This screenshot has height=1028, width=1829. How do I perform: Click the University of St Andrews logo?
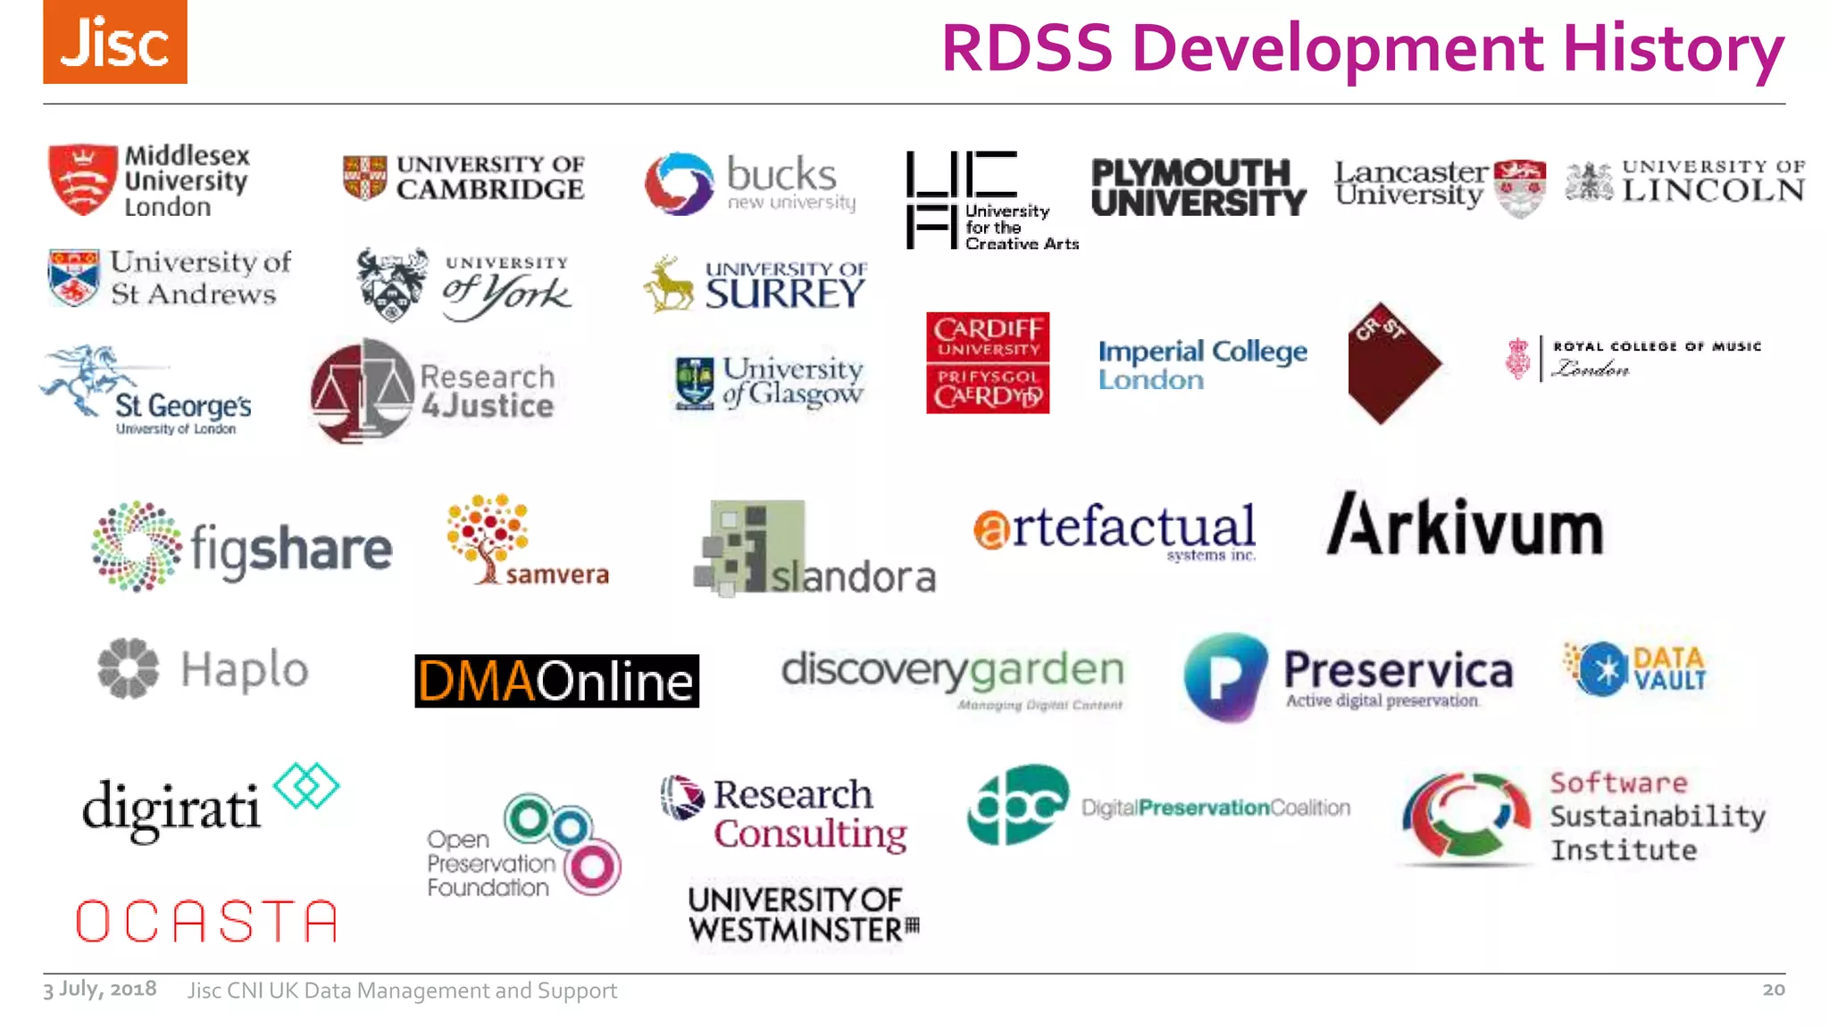(x=170, y=278)
